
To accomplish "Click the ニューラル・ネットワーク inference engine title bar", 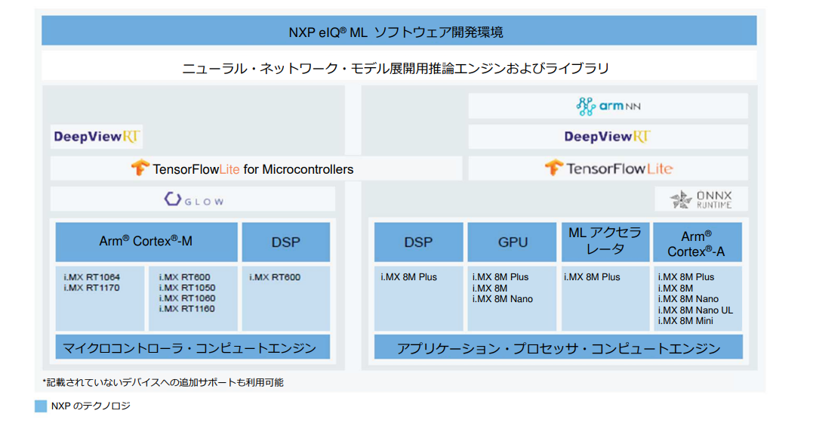I will click(x=399, y=68).
